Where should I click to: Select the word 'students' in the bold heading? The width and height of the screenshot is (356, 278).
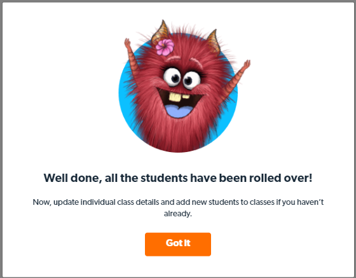click(x=164, y=178)
